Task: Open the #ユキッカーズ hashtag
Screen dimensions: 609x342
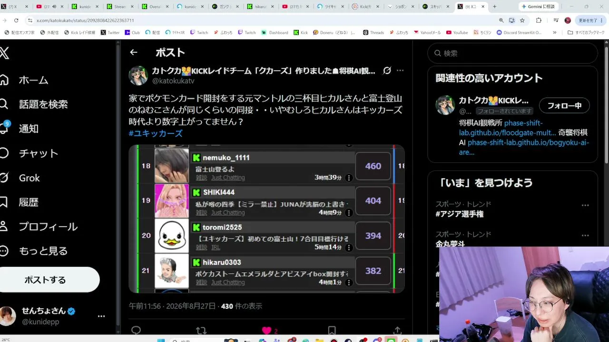Action: tap(156, 133)
